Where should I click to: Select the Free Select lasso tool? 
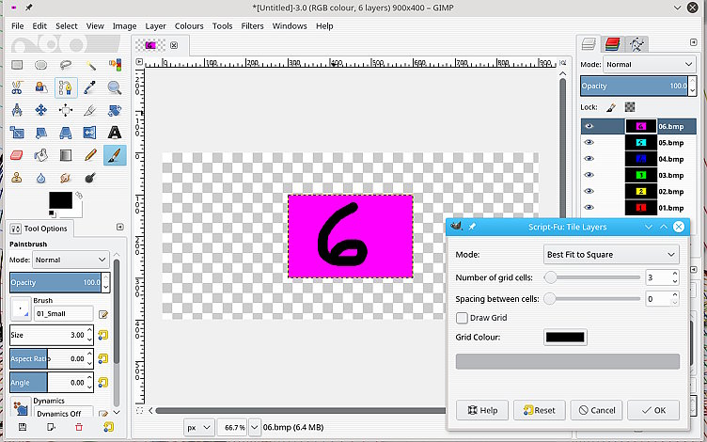pyautogui.click(x=66, y=66)
